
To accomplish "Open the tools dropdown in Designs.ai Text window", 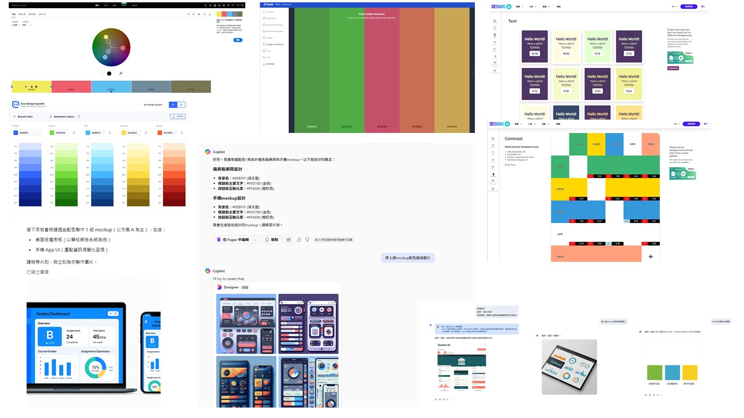I will pos(532,6).
